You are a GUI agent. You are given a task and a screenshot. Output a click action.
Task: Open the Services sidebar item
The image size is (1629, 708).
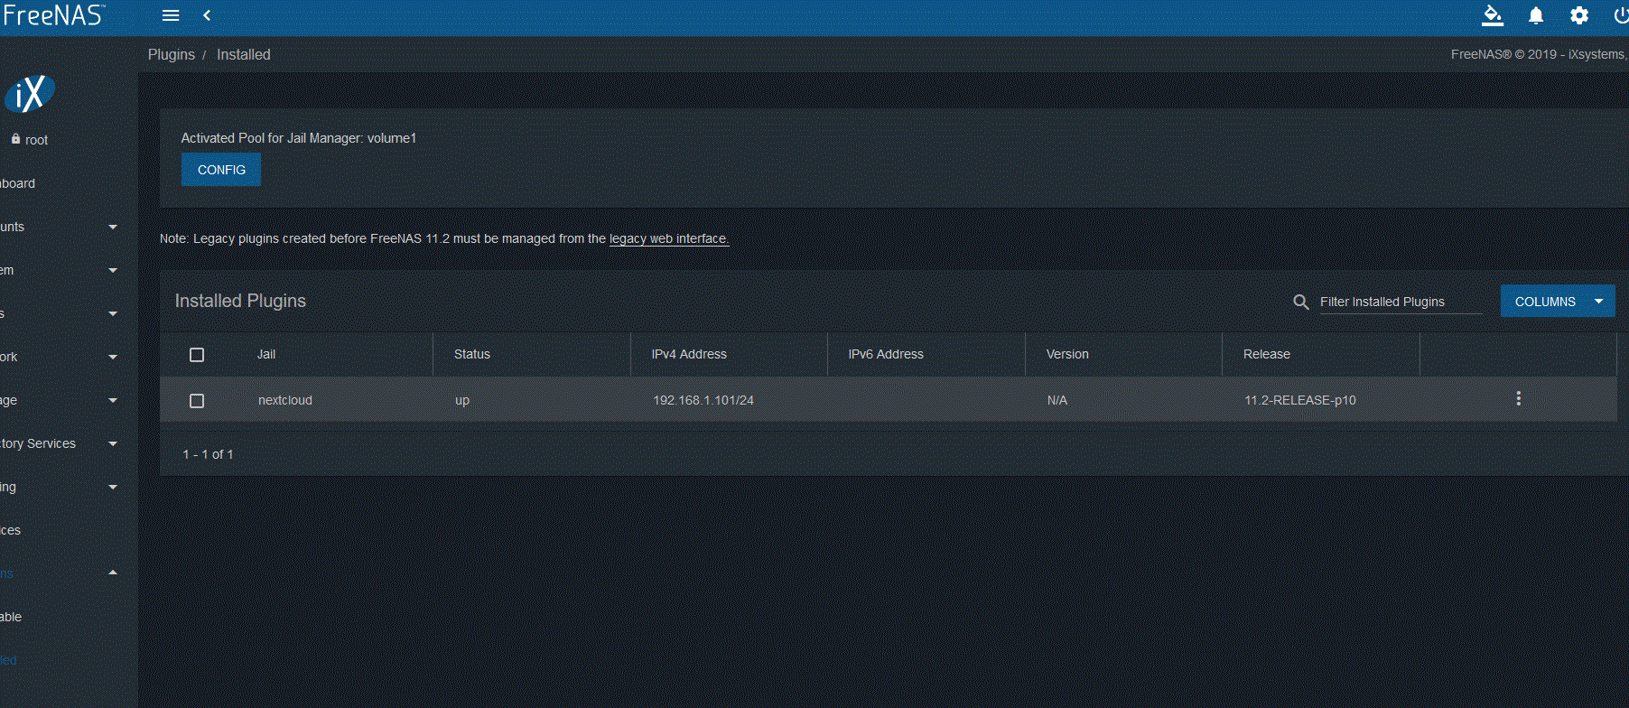[11, 530]
